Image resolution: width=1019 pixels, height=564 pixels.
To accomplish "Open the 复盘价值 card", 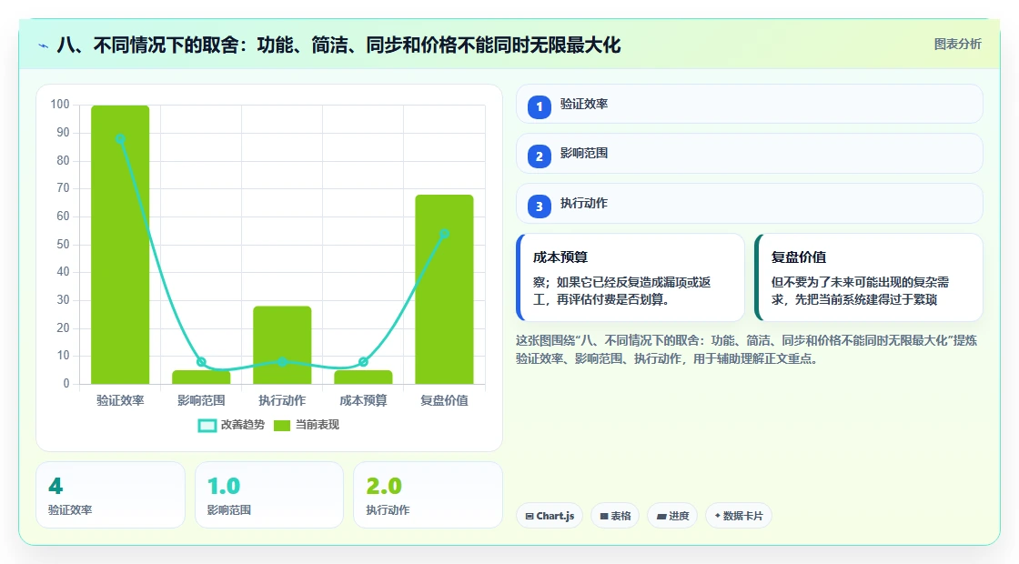I will click(869, 277).
